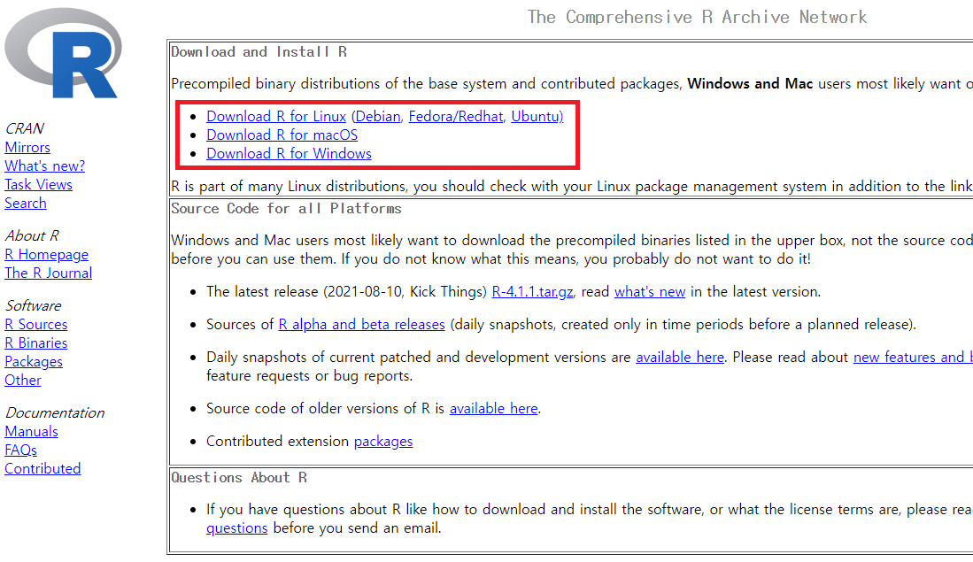Open Download R for macOS link
The width and height of the screenshot is (973, 562).
282,135
